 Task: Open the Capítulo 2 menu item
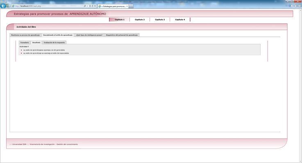click(x=140, y=20)
